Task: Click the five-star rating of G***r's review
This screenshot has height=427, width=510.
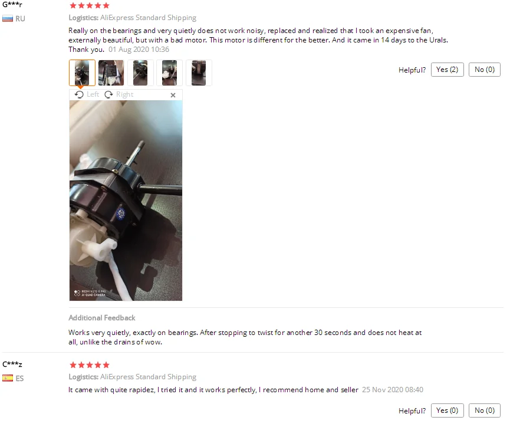Action: tap(90, 5)
